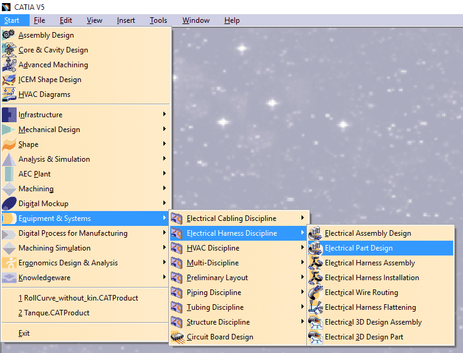Expand the Piping Discipline submenu arrow
This screenshot has width=463, height=353.
point(302,292)
